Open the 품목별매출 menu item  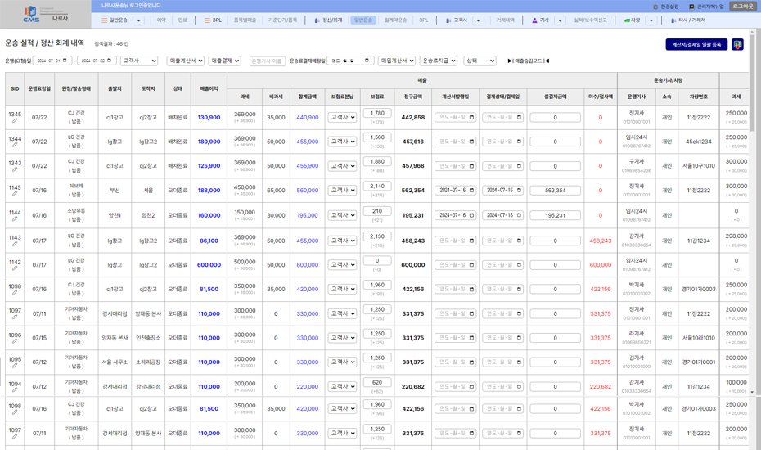(x=245, y=20)
